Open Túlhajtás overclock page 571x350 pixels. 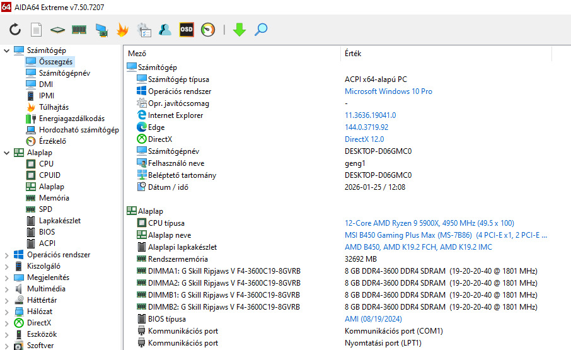pos(54,107)
